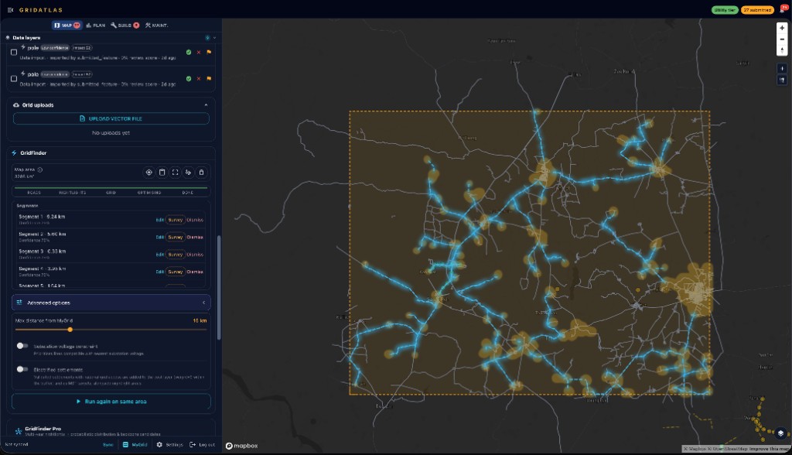Click the Data layers pin badge icon

coord(207,37)
